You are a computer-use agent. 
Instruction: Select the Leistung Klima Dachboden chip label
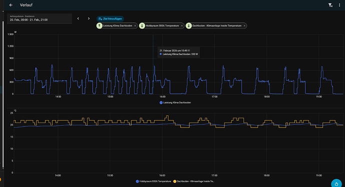point(117,25)
